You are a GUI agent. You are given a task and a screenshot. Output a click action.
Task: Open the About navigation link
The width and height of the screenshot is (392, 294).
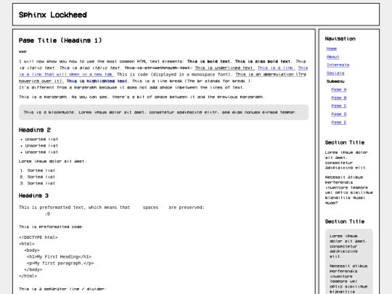[332, 57]
